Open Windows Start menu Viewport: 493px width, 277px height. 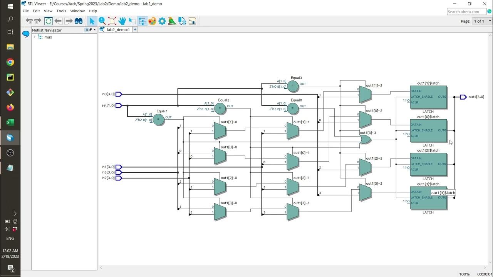point(10,7)
